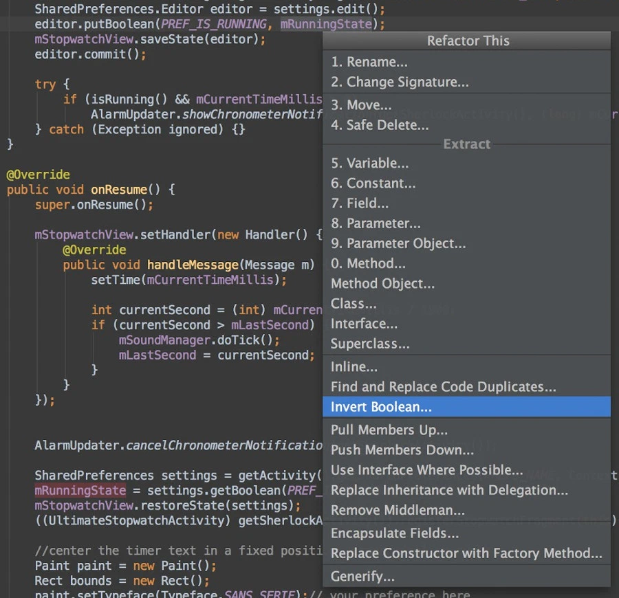Click onResume method declaration name

click(119, 190)
